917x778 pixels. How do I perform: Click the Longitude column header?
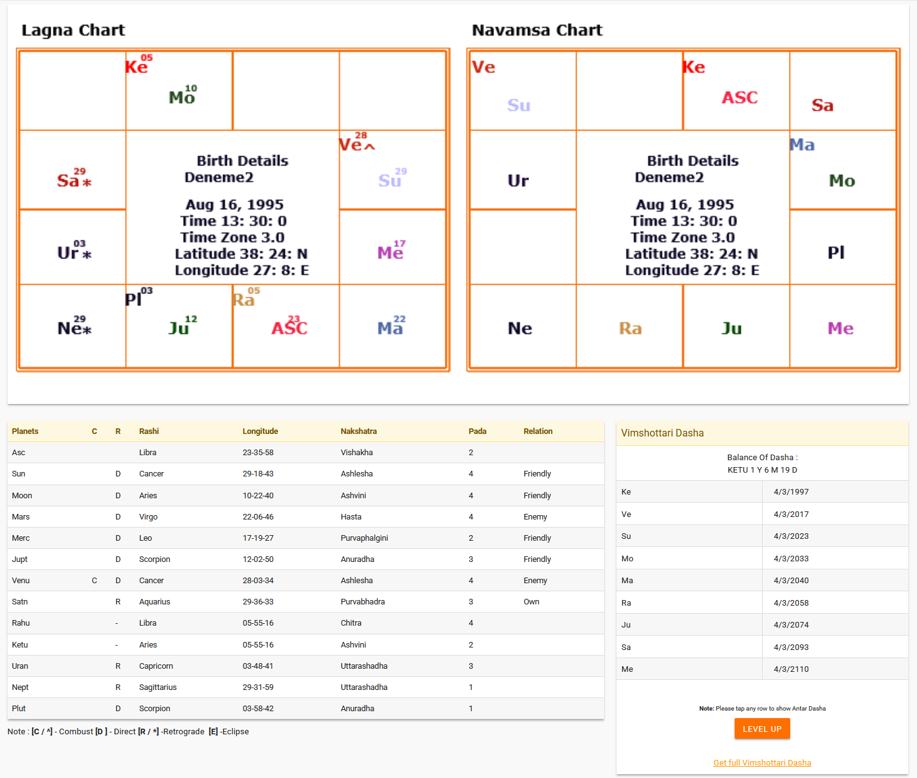pos(260,431)
